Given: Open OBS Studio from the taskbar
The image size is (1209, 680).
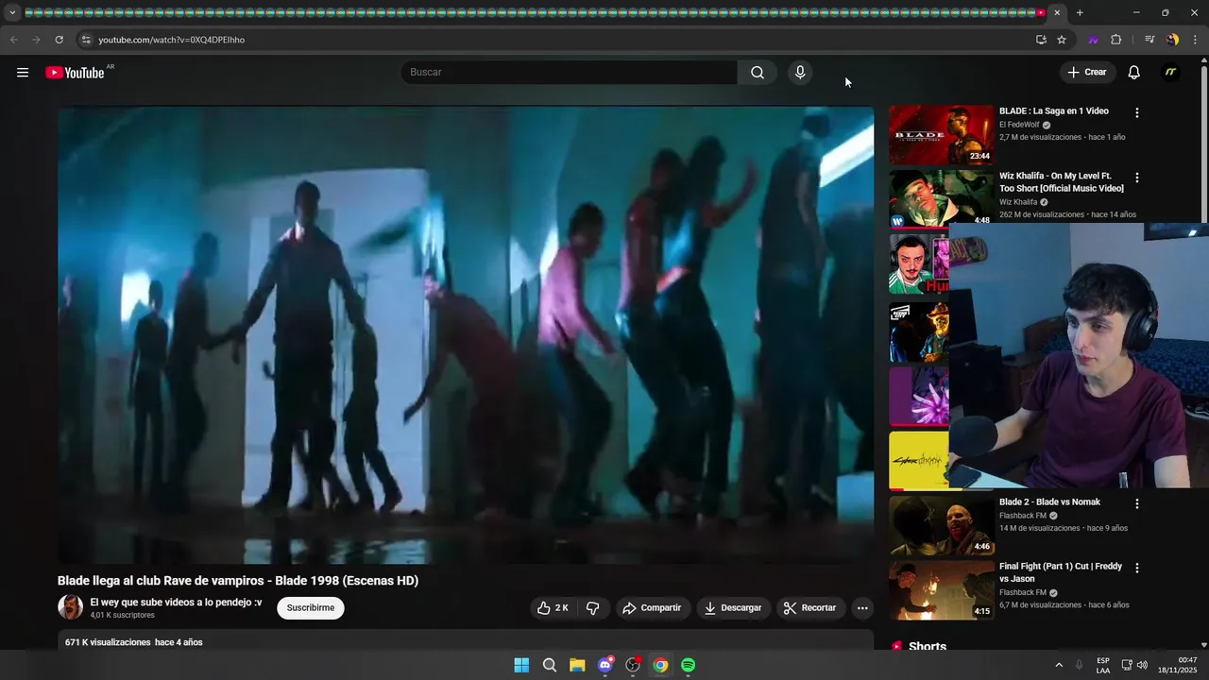Looking at the screenshot, I should [633, 665].
